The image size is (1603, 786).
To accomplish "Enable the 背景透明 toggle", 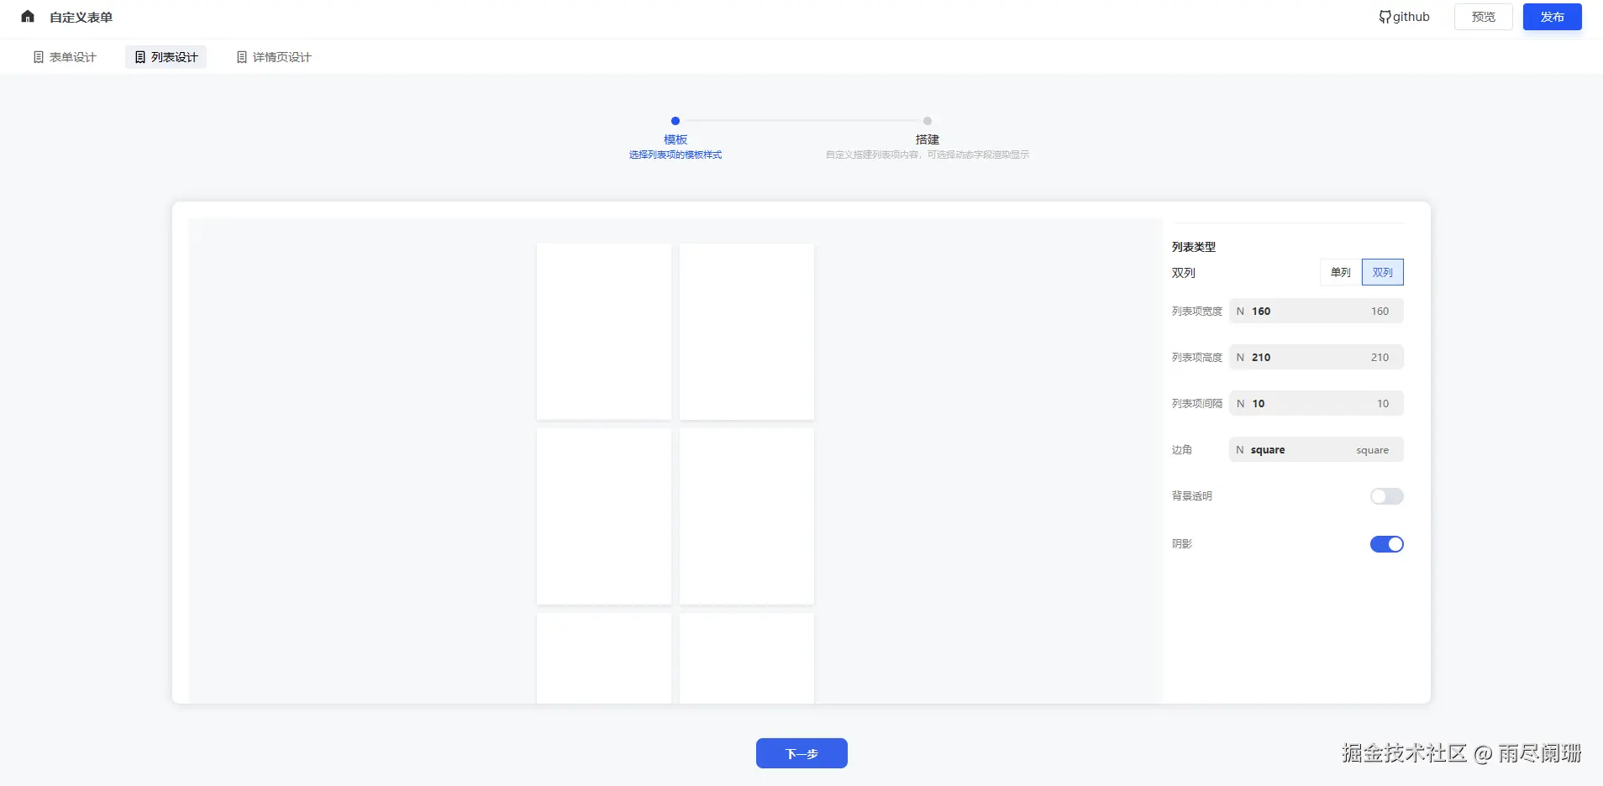I will click(x=1385, y=495).
